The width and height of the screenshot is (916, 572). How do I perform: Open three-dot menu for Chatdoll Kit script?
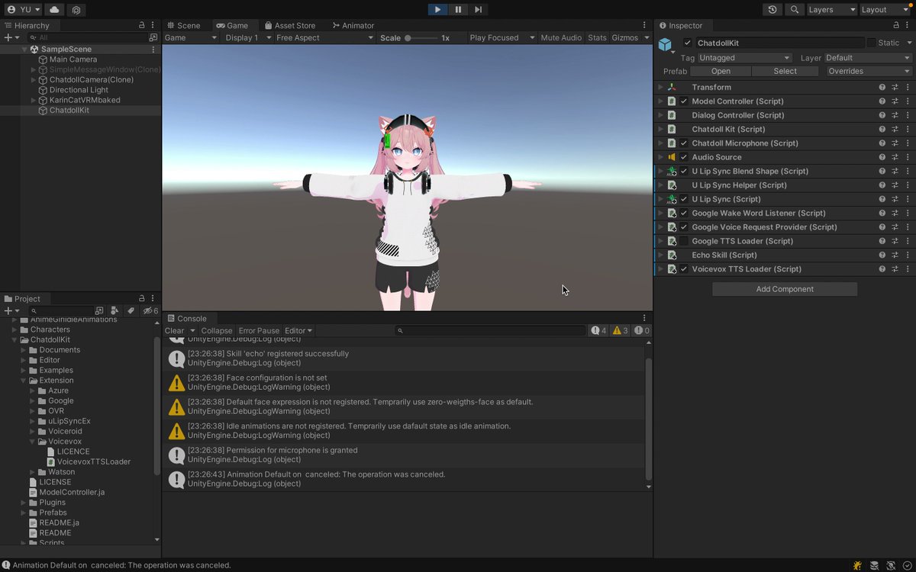point(907,129)
